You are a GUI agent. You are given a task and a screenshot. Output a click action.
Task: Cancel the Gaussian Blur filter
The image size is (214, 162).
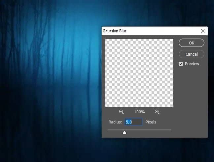(192, 54)
